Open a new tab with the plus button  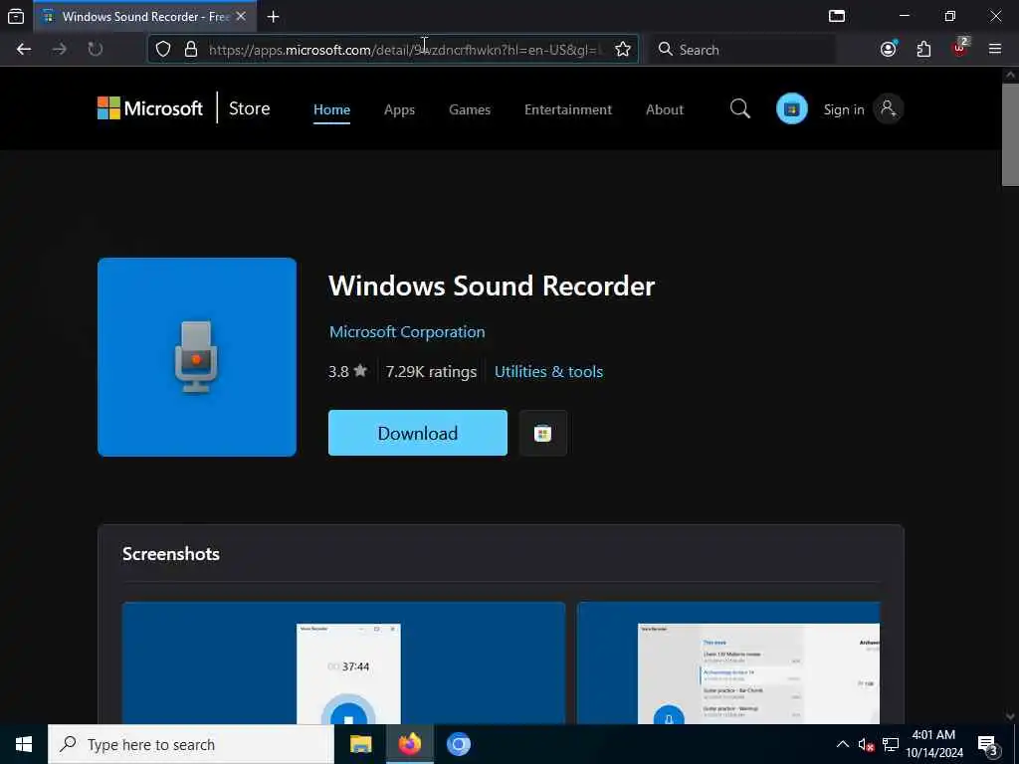click(274, 17)
